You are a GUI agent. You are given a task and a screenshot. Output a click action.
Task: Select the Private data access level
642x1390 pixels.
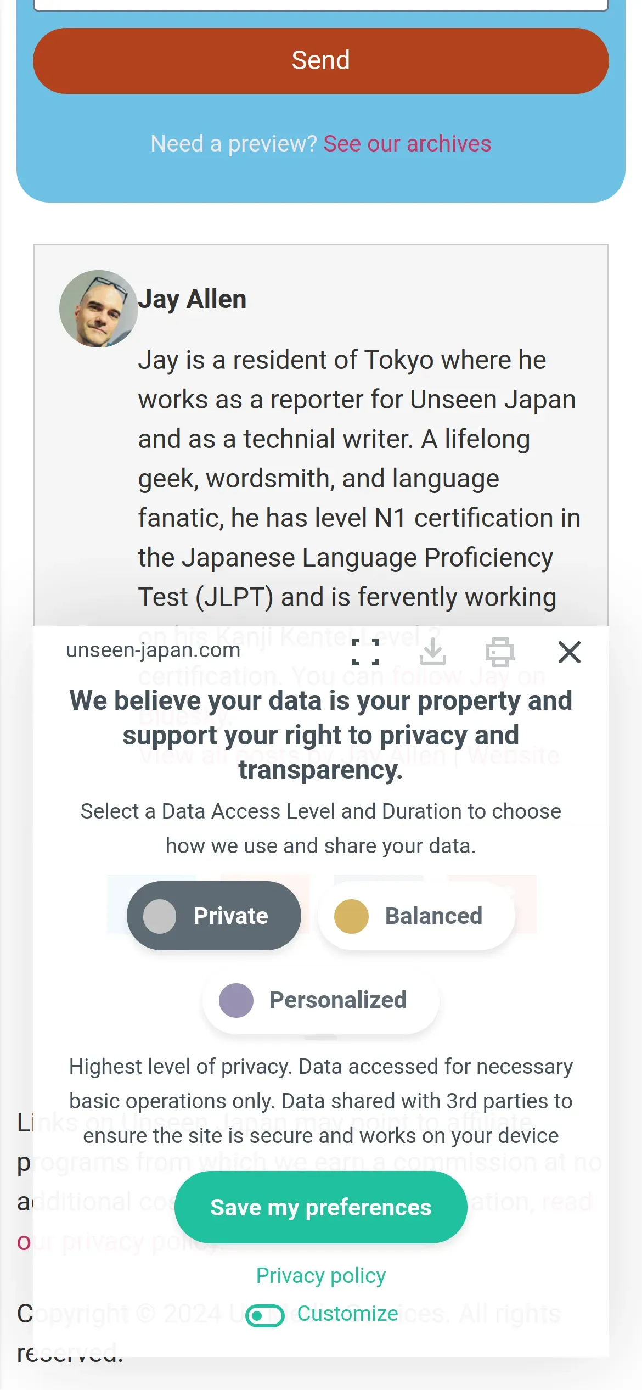point(214,916)
